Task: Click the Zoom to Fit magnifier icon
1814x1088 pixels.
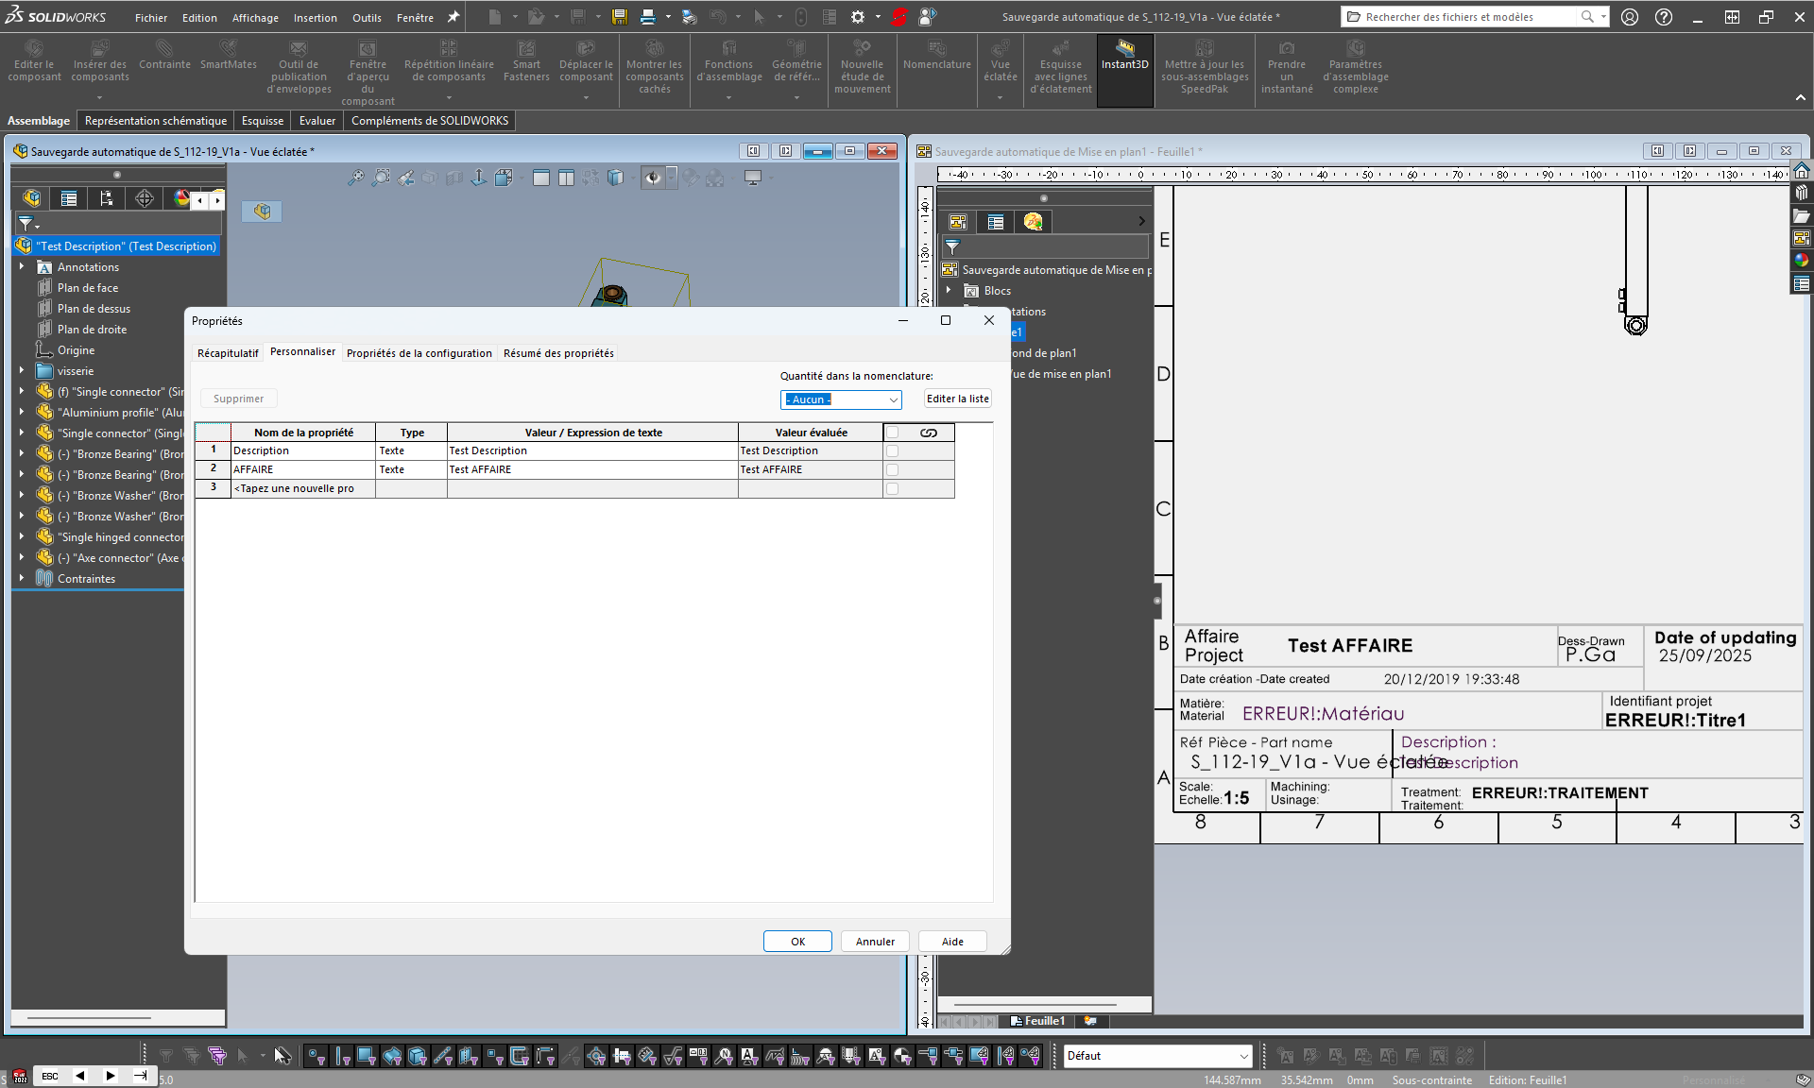Action: (355, 178)
